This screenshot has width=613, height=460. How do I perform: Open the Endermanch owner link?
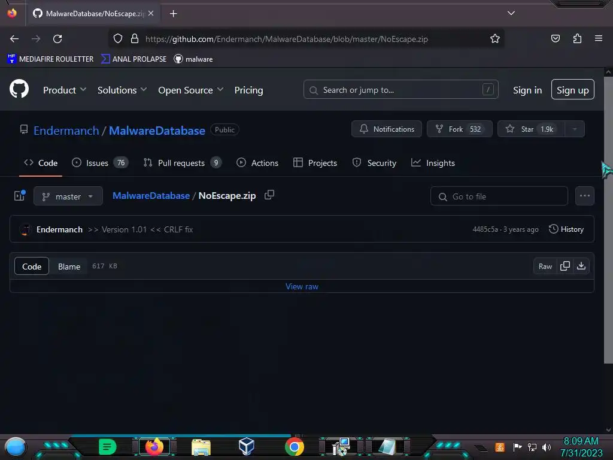(66, 130)
